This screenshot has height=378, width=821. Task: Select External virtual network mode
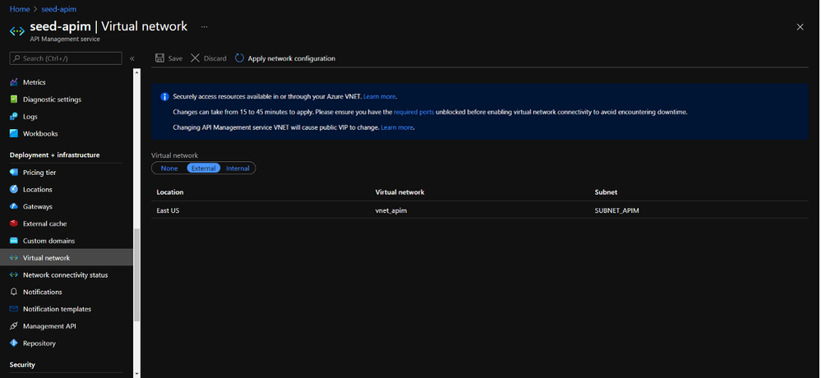click(204, 168)
